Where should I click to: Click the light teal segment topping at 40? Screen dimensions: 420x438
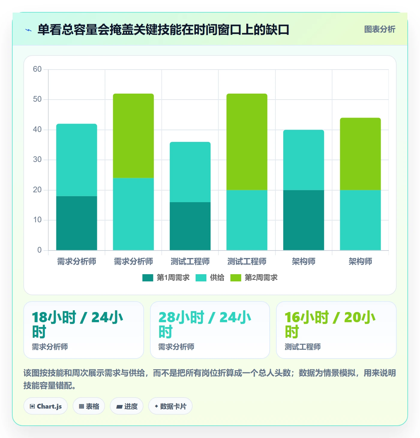(304, 160)
